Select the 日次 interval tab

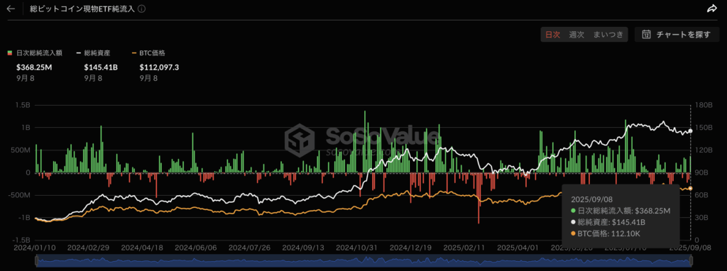[x=552, y=34]
